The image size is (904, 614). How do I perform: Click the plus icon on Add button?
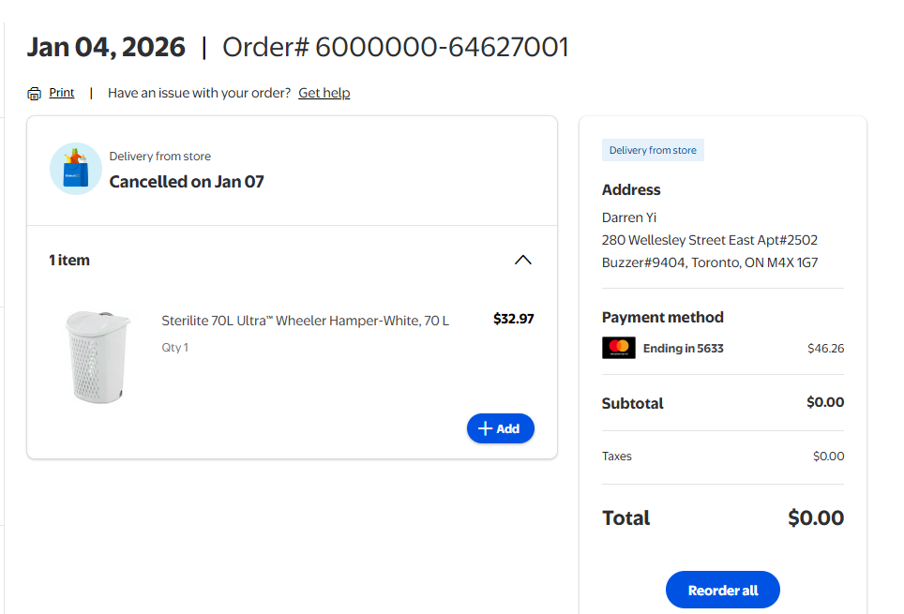pyautogui.click(x=485, y=428)
